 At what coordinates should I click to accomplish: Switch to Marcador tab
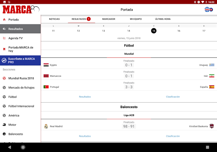(108, 19)
